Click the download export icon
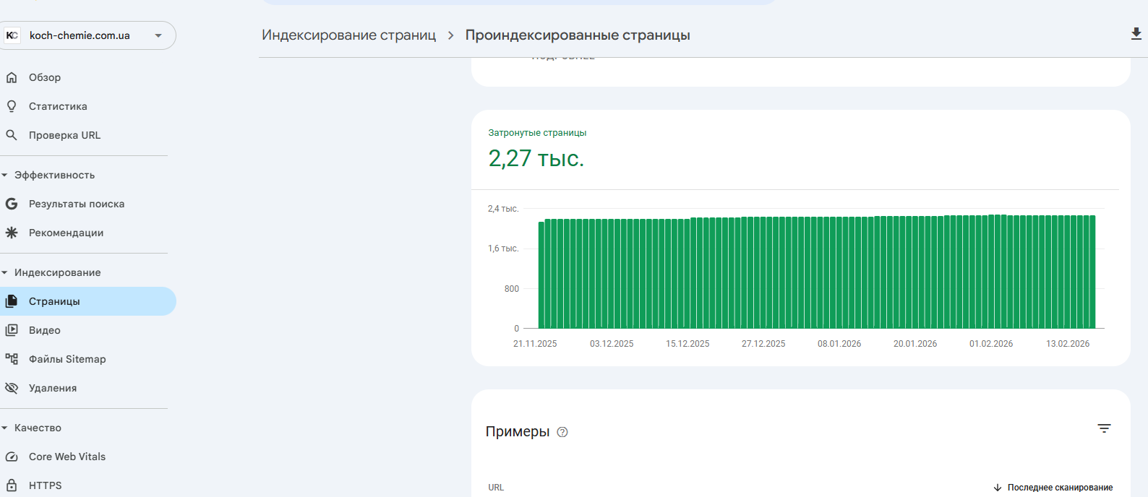The width and height of the screenshot is (1148, 497). click(x=1136, y=34)
